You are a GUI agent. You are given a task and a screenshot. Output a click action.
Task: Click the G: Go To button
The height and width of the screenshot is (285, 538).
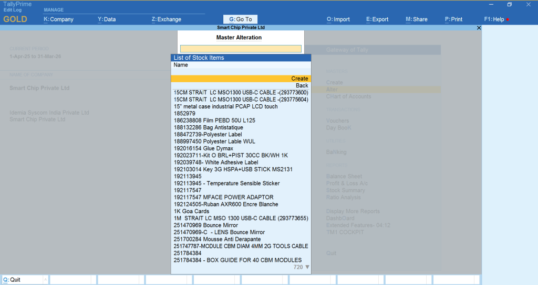240,19
